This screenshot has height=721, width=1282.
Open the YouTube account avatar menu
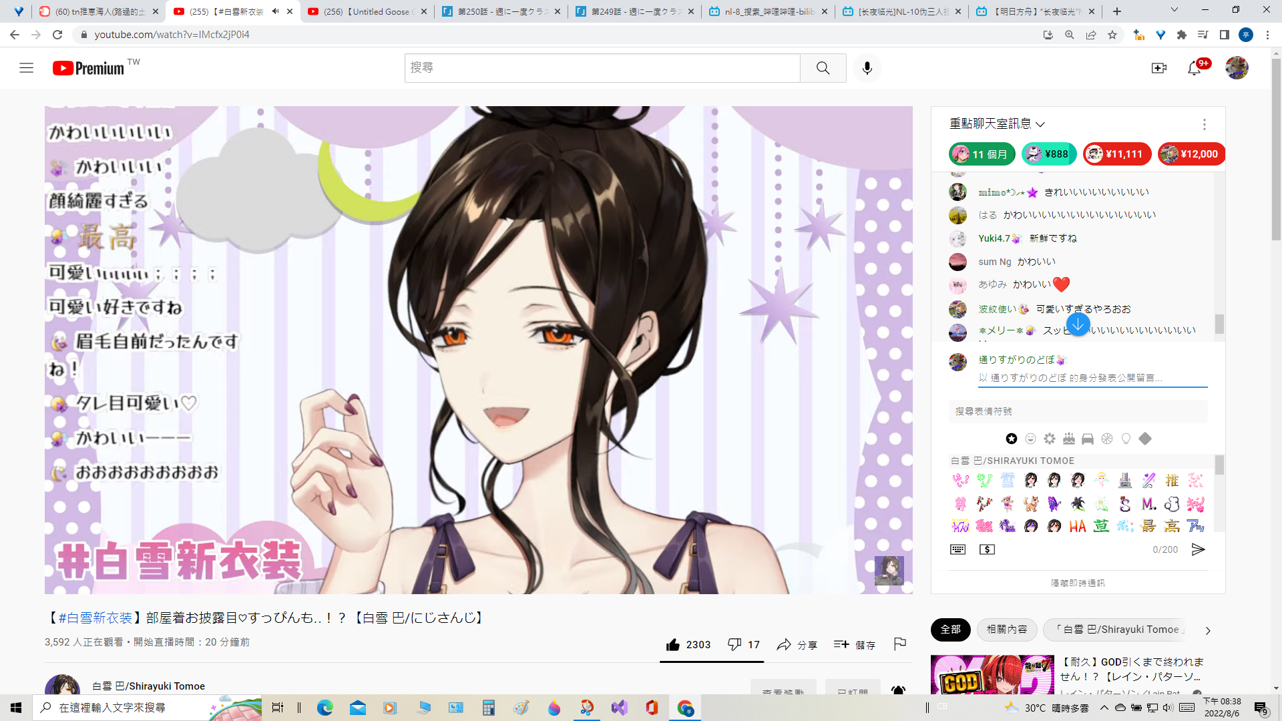click(x=1237, y=68)
